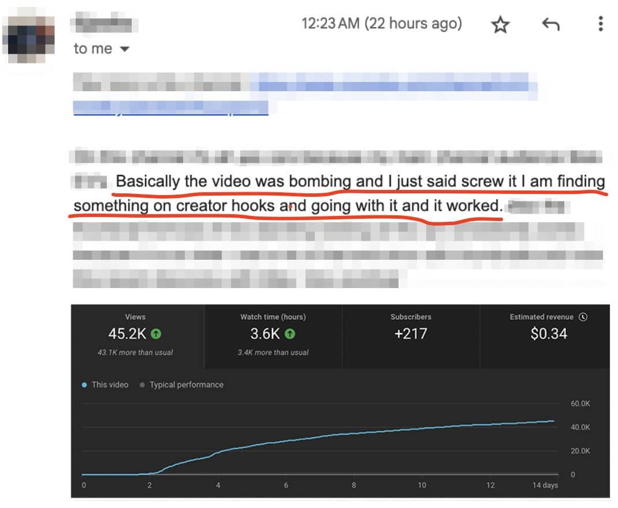The height and width of the screenshot is (508, 618).
Task: Open the three-dot more options menu
Action: (601, 24)
